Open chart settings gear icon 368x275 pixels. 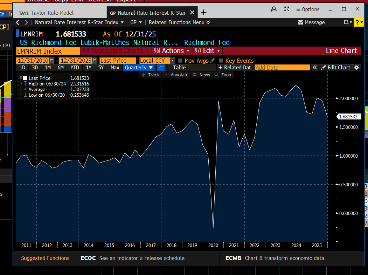click(356, 68)
